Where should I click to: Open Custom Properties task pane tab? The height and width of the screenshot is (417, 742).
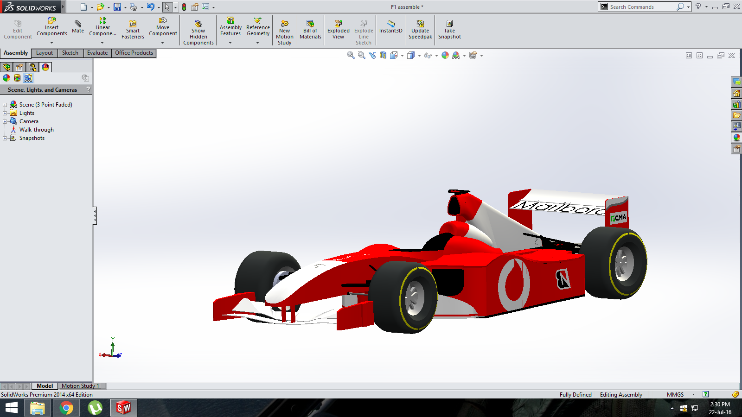click(736, 149)
